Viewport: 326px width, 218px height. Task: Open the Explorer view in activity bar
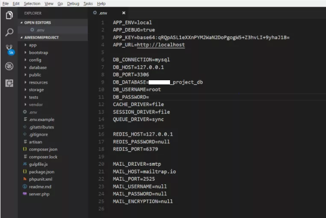coord(9,15)
